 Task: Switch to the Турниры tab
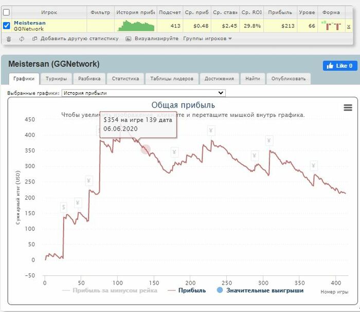(56, 79)
